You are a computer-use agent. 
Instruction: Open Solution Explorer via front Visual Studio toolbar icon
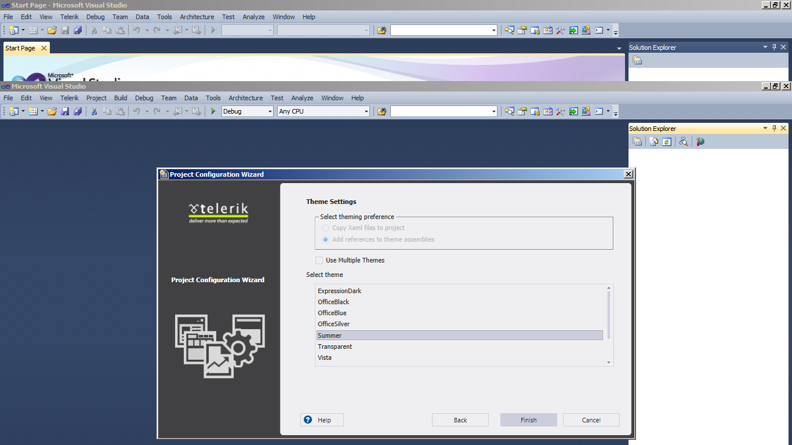(510, 111)
